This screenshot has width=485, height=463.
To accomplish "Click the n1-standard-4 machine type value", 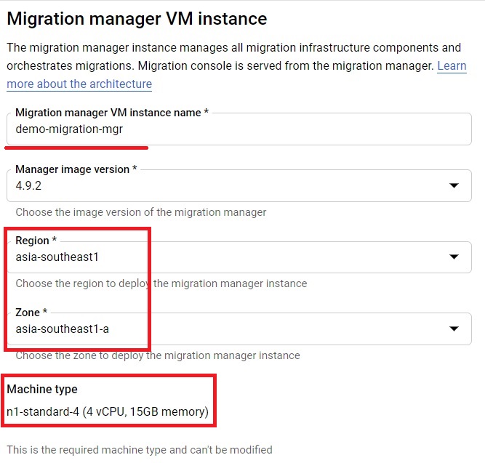I will (x=108, y=412).
